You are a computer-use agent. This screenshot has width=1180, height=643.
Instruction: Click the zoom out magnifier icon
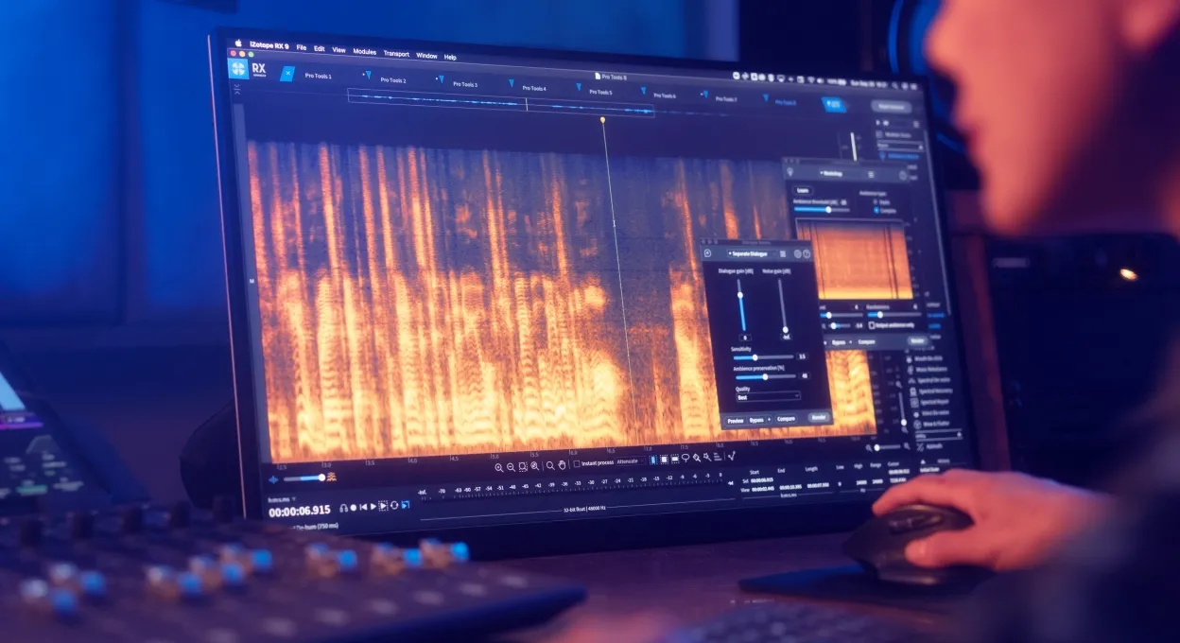[x=511, y=467]
